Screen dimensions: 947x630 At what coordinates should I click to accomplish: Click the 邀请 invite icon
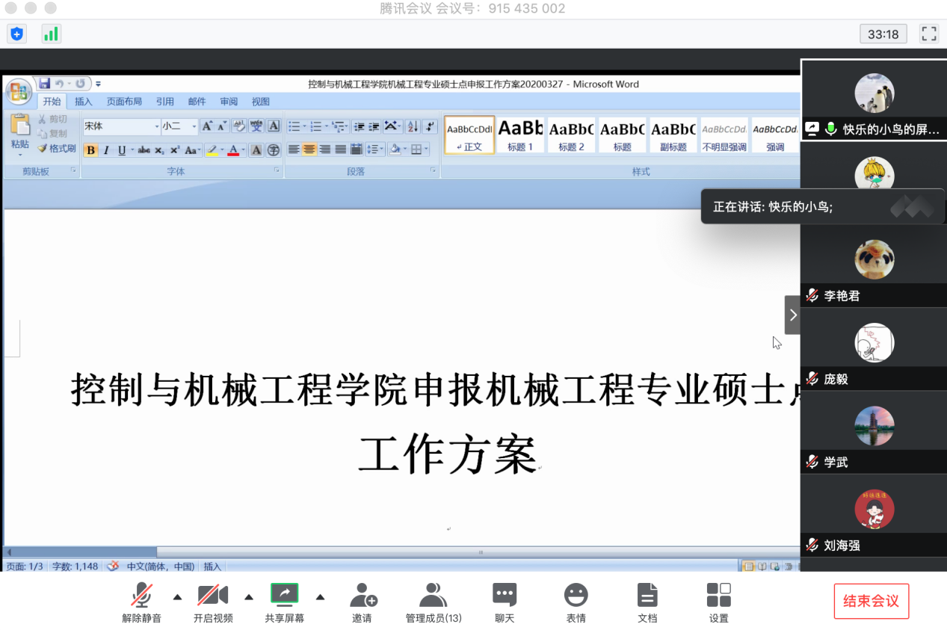coord(363,603)
